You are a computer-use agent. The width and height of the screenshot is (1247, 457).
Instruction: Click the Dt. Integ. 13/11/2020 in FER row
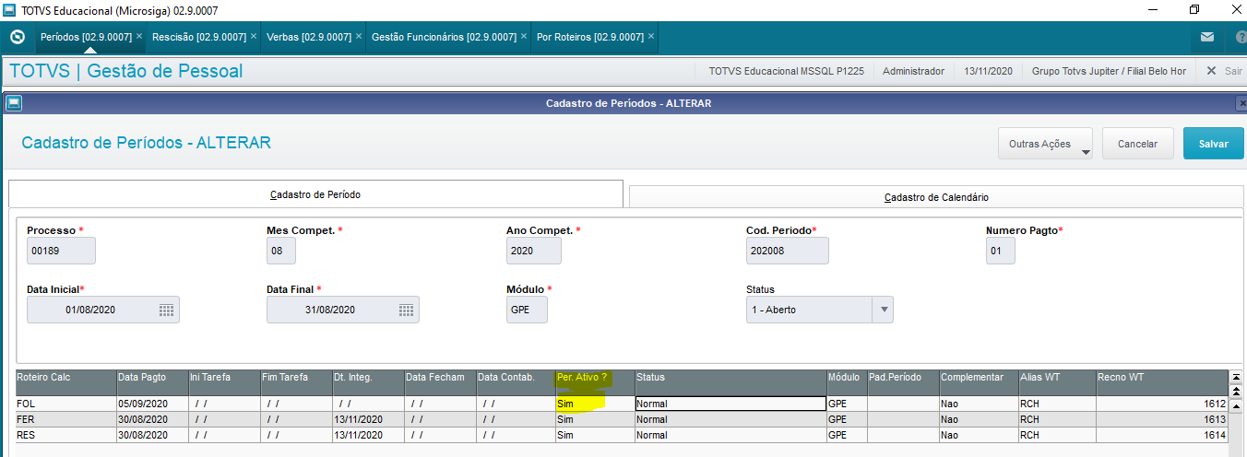pos(367,419)
